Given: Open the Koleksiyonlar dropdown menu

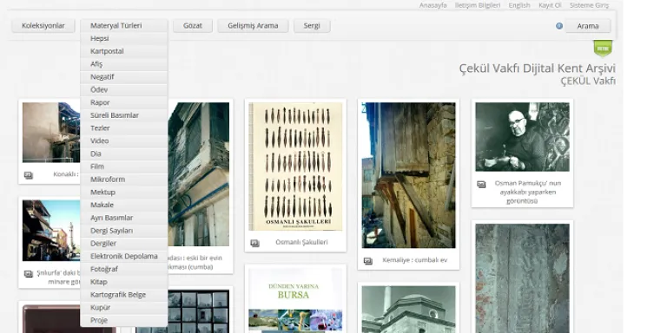Looking at the screenshot, I should [43, 25].
